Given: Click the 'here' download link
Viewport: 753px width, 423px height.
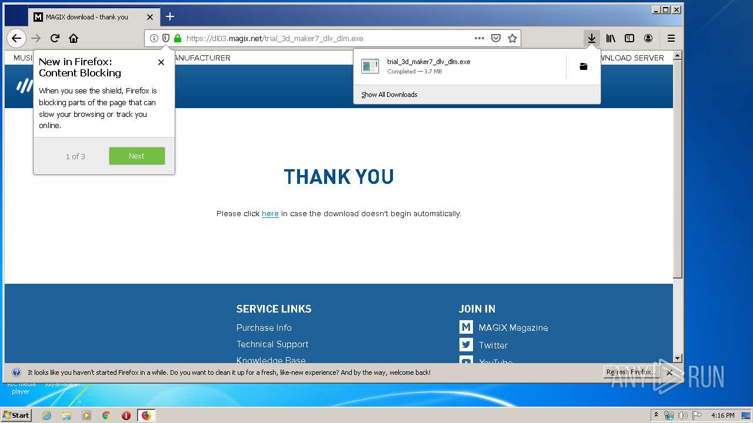Looking at the screenshot, I should [x=270, y=214].
